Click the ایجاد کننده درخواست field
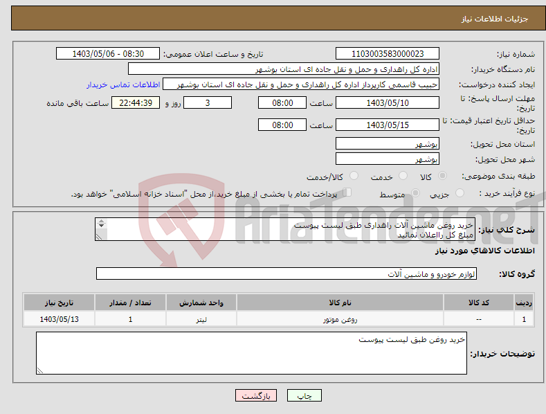 [301, 84]
